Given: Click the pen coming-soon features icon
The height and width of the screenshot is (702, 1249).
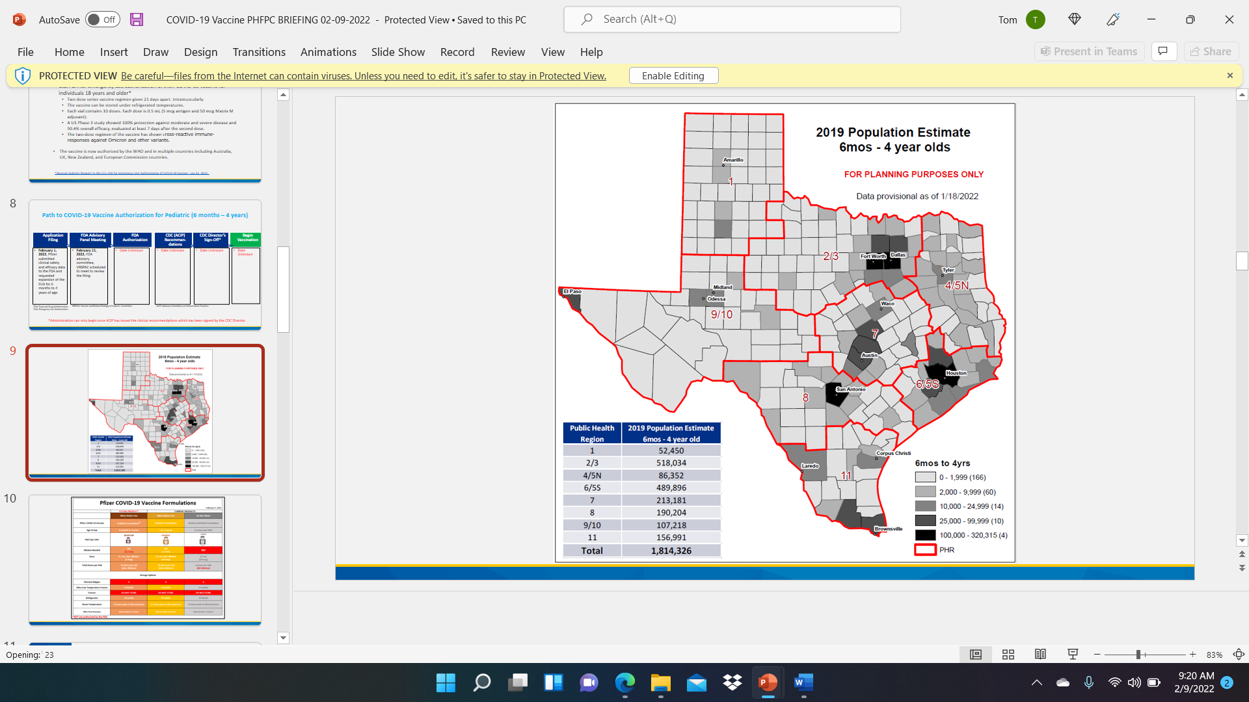Looking at the screenshot, I should (1113, 19).
